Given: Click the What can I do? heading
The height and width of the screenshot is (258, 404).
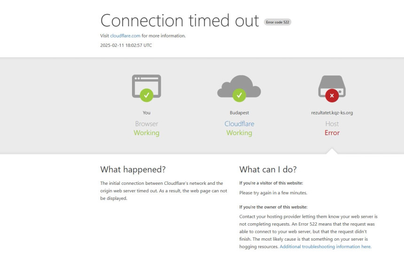Looking at the screenshot, I should pyautogui.click(x=268, y=169).
